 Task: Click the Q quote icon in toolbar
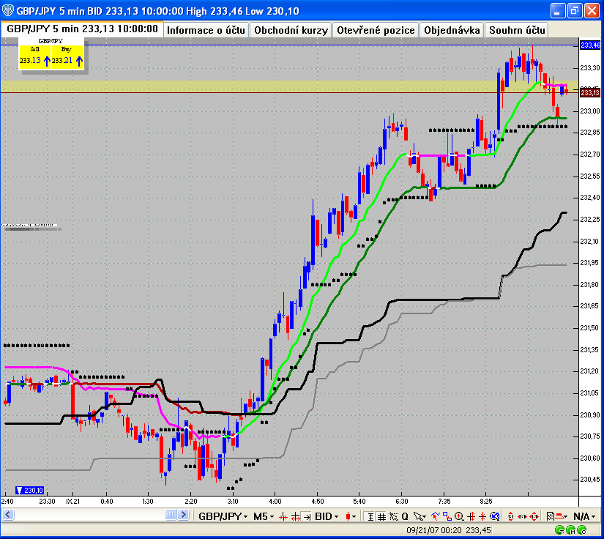pos(405,516)
